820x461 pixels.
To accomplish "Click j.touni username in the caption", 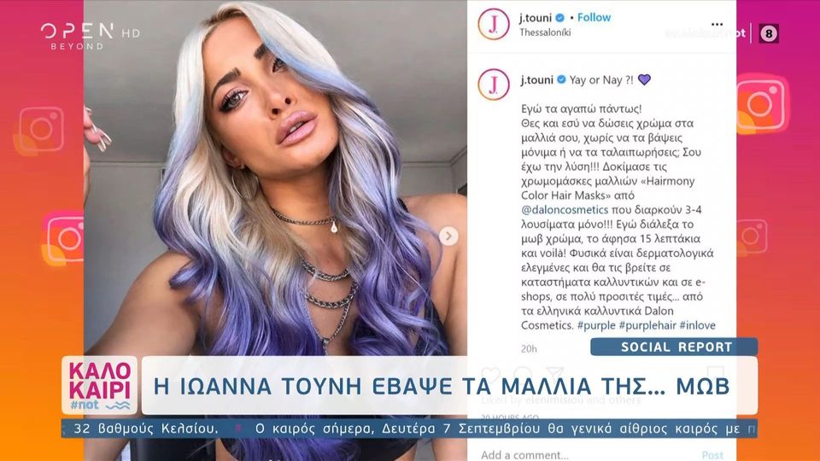I will 536,80.
